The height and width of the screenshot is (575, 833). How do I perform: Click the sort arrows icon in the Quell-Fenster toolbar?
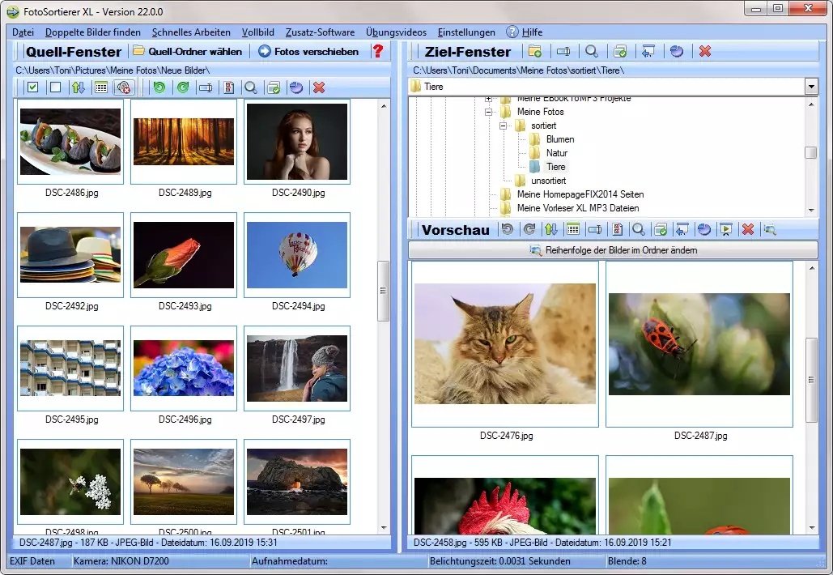point(78,87)
